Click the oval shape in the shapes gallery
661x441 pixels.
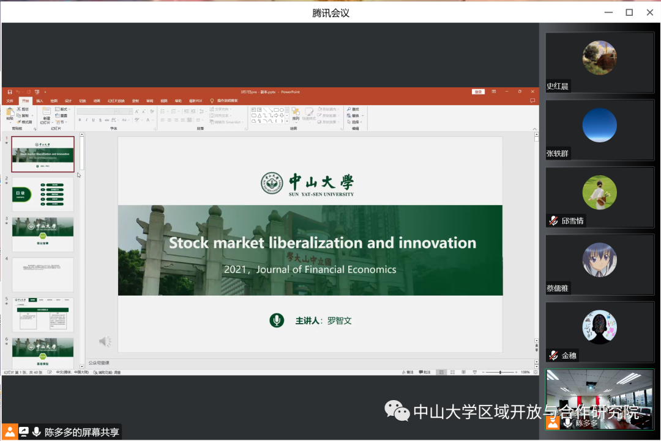tap(282, 110)
